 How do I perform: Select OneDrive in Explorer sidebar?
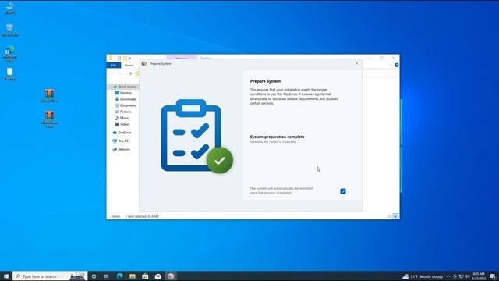point(122,133)
